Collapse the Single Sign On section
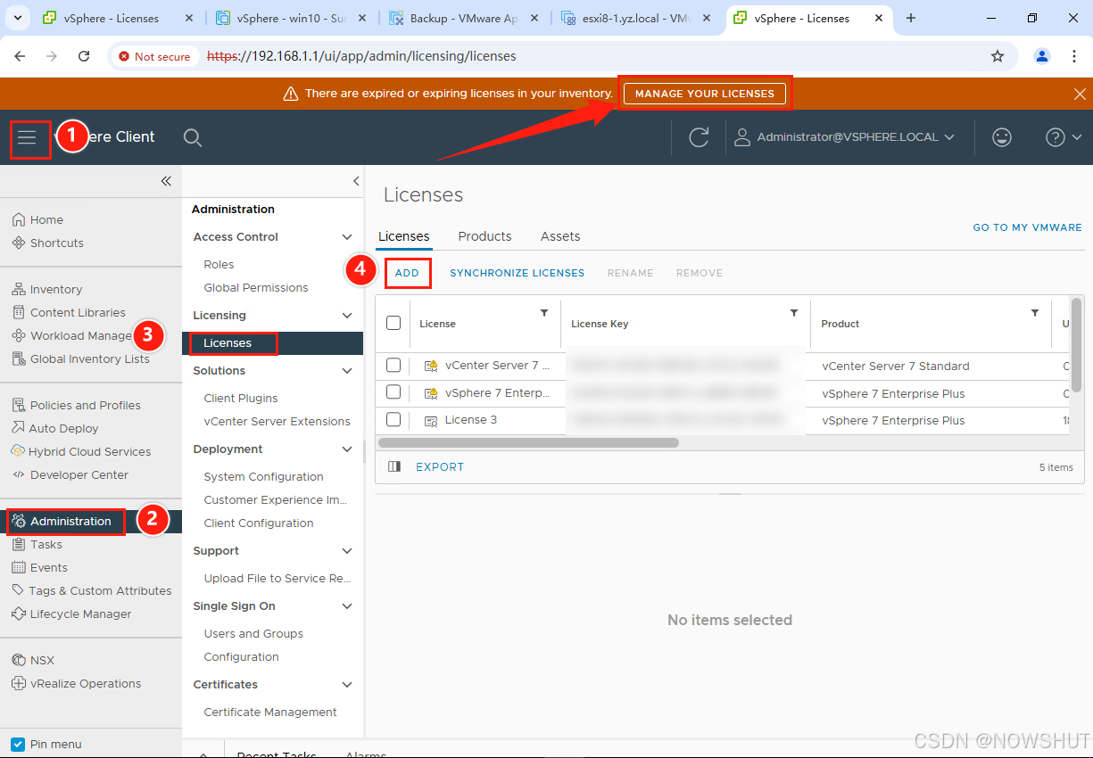This screenshot has height=758, width=1093. point(347,606)
